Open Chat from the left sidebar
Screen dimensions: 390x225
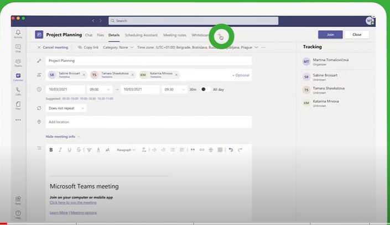tap(18, 49)
